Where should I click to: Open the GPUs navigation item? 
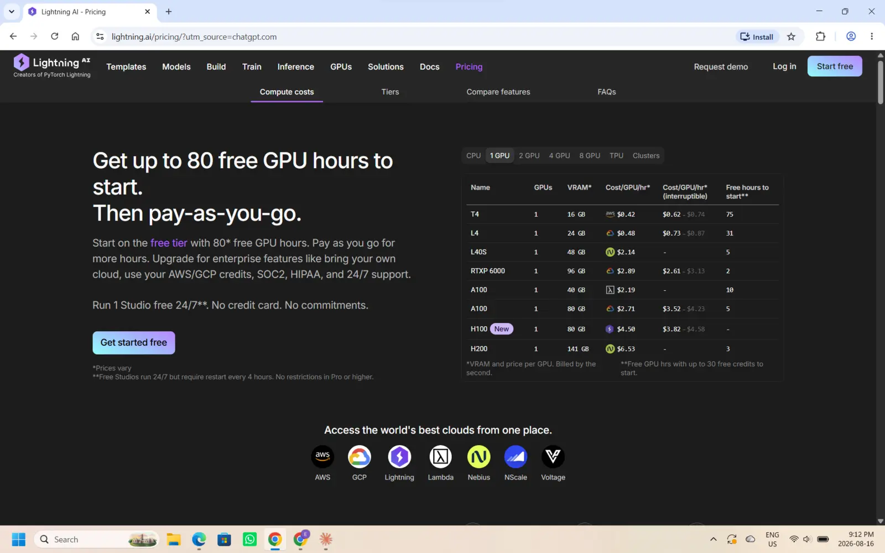tap(341, 67)
